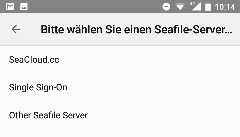Screen dimensions: 240x137
Task: Tap the battery status icon
Action: pos(208,7)
